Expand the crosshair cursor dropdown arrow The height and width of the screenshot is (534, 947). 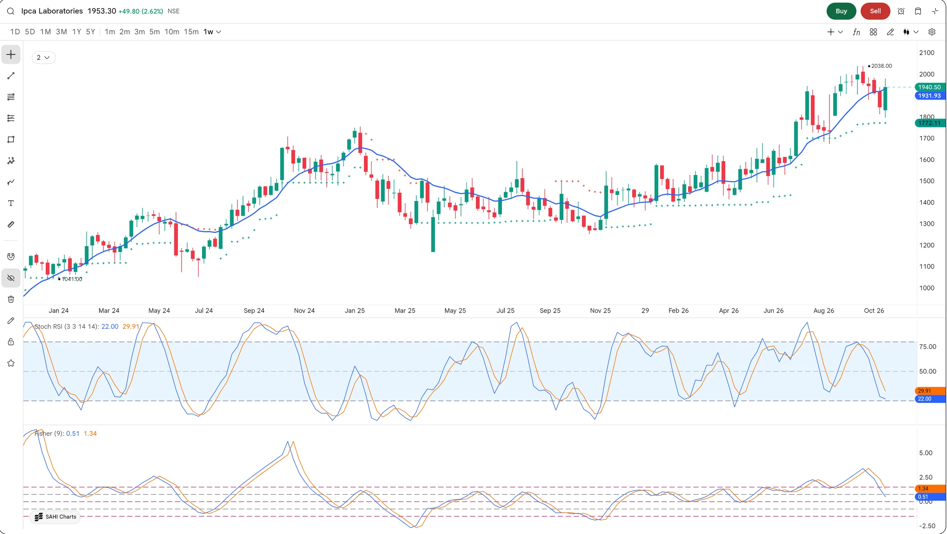[x=840, y=32]
